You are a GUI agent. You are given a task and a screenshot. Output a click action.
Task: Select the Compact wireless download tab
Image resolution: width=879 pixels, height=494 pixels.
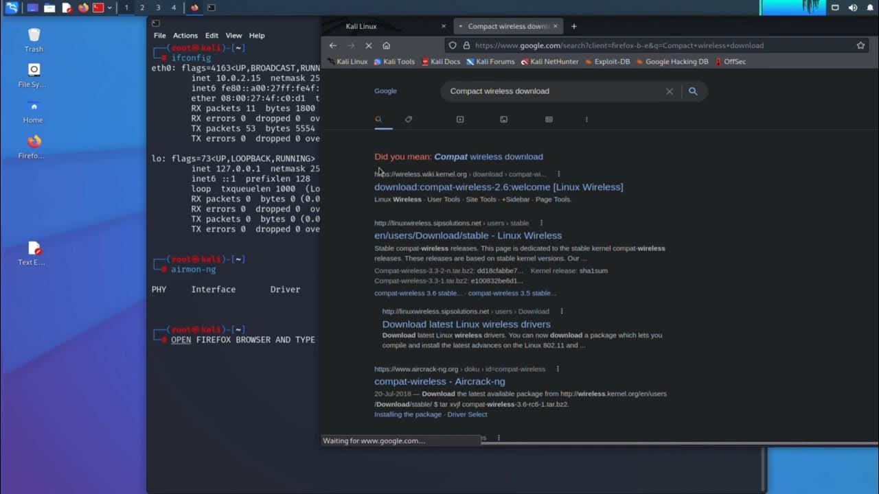pyautogui.click(x=507, y=27)
